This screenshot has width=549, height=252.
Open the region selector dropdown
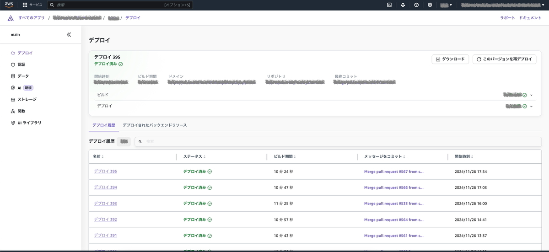(x=446, y=5)
